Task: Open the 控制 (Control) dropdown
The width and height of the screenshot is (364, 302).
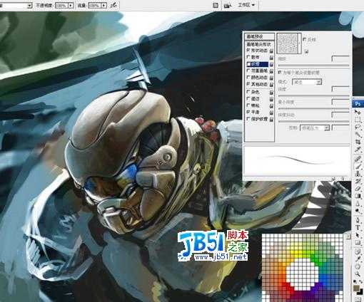Action: tap(315, 128)
